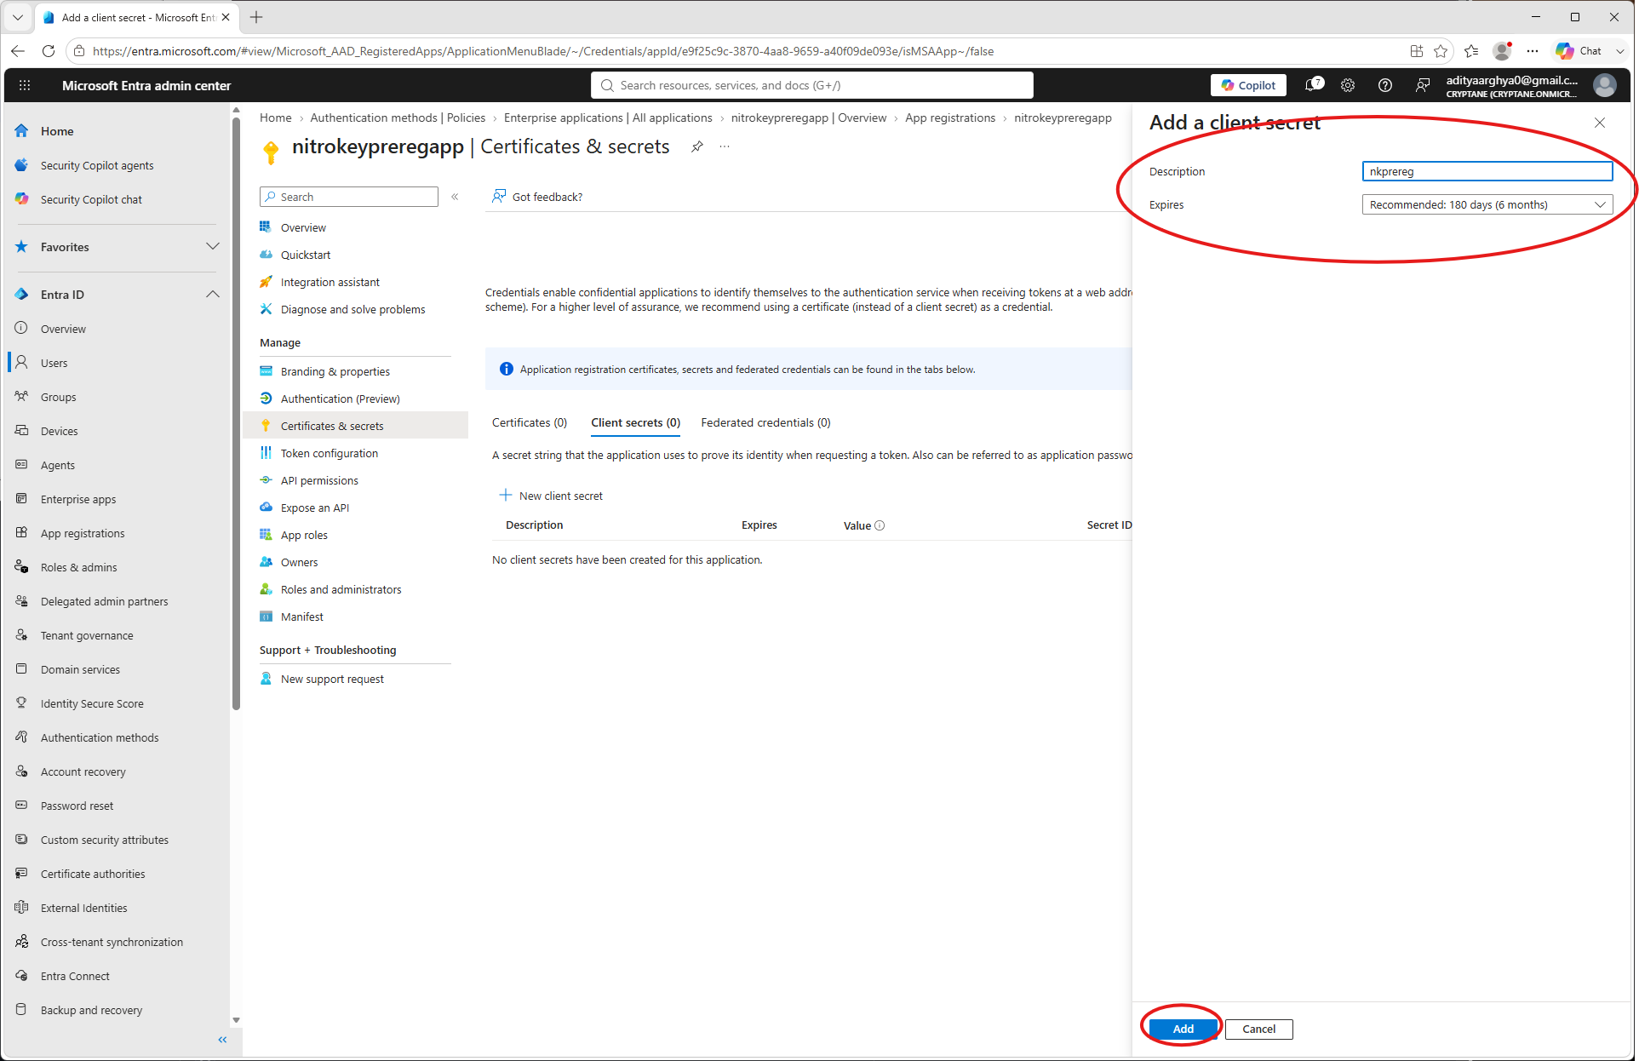Collapse the left navigation sidebar

tap(222, 1040)
